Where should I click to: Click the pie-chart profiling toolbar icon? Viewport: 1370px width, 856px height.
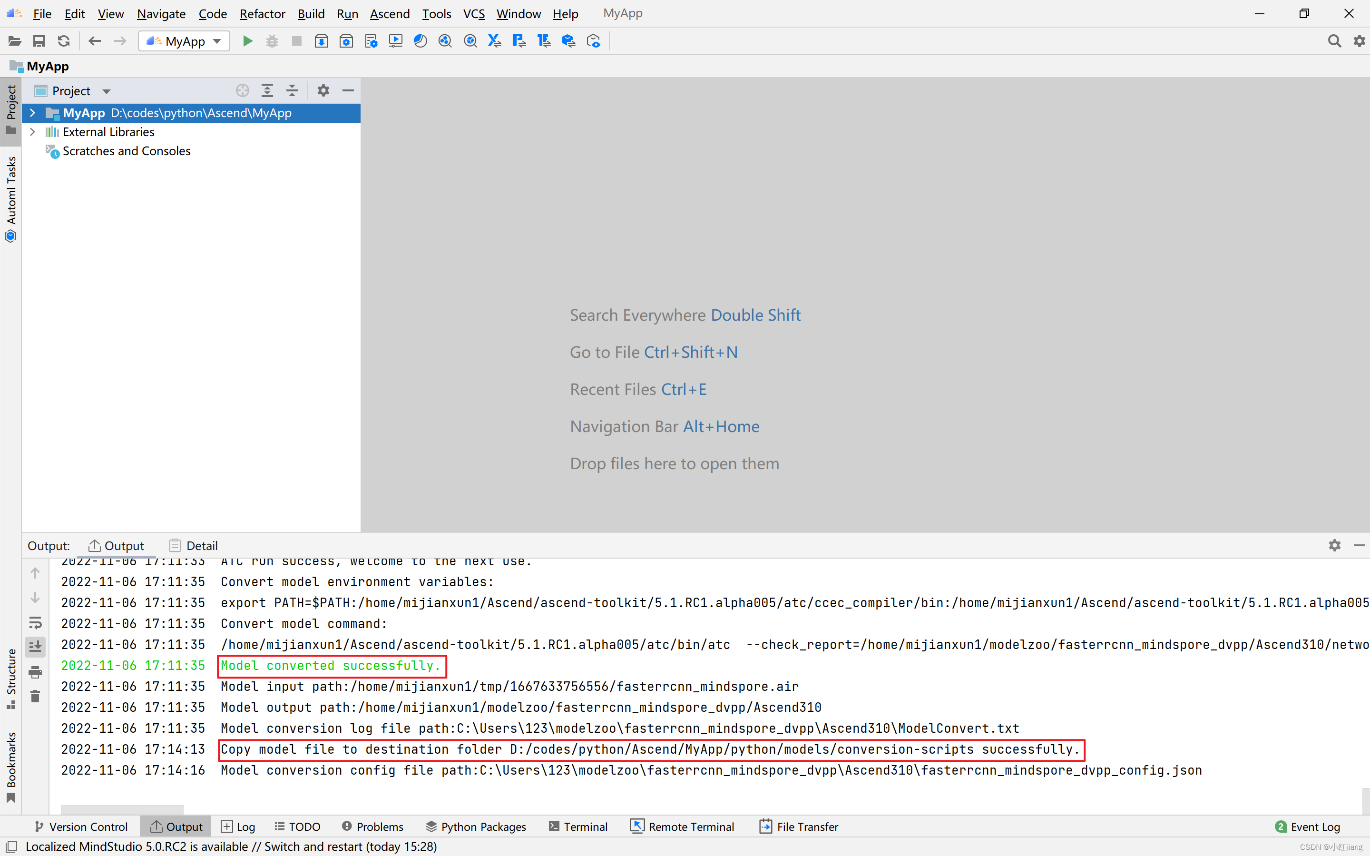pos(421,41)
